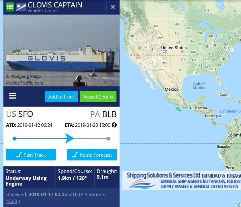Open the GLOVIS ship photo
The height and width of the screenshot is (207, 241).
tap(61, 51)
